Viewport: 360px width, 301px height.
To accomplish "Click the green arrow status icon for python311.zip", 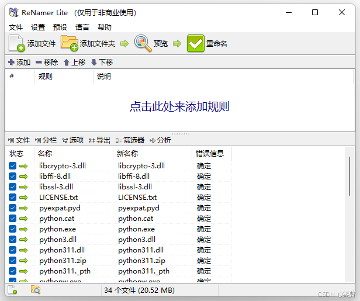I will pos(23,261).
